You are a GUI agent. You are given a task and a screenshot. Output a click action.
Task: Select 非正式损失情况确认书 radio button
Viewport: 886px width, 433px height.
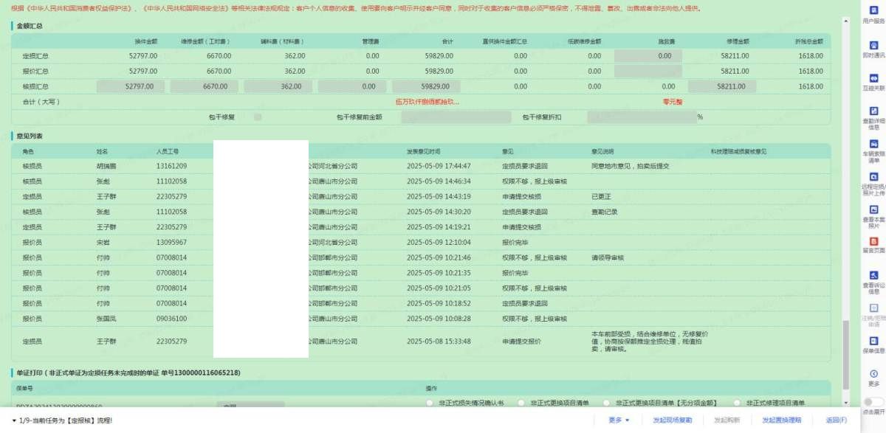[x=430, y=403]
